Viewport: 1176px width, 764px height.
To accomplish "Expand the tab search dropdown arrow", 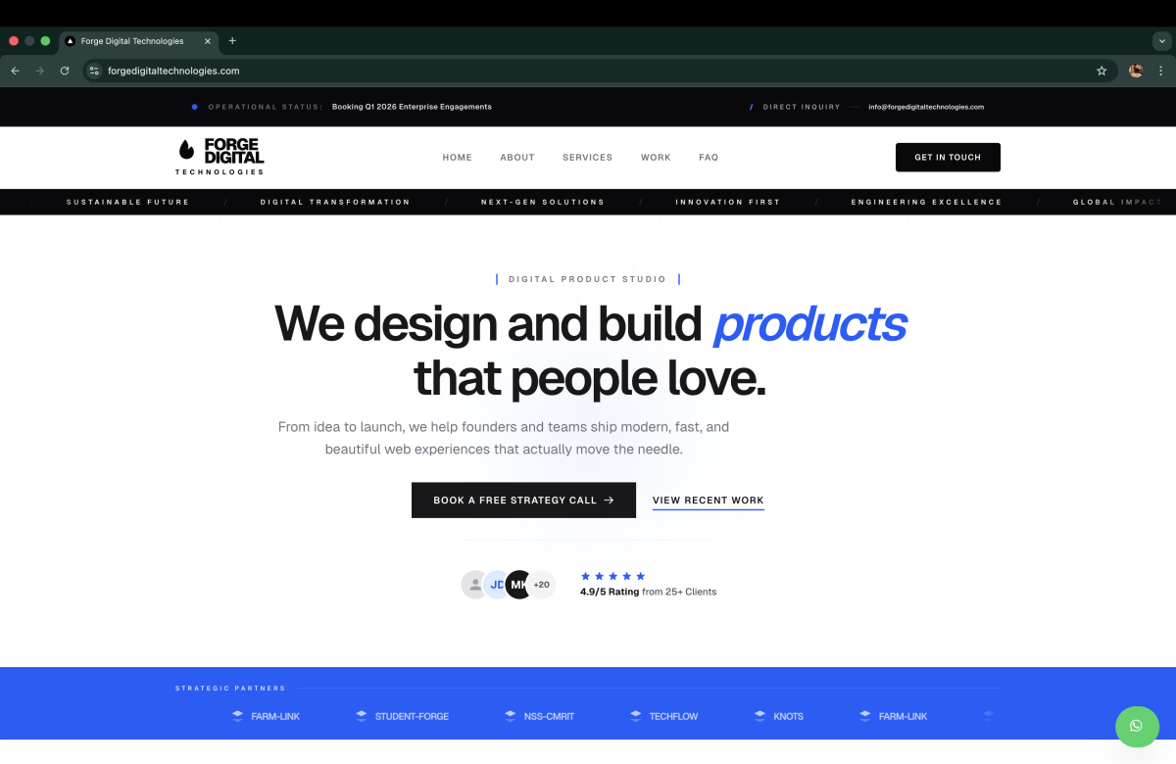I will [1162, 41].
